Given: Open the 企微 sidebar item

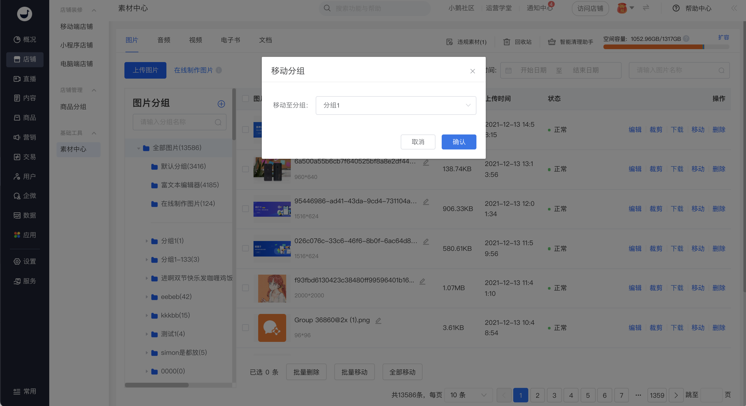Looking at the screenshot, I should (25, 196).
